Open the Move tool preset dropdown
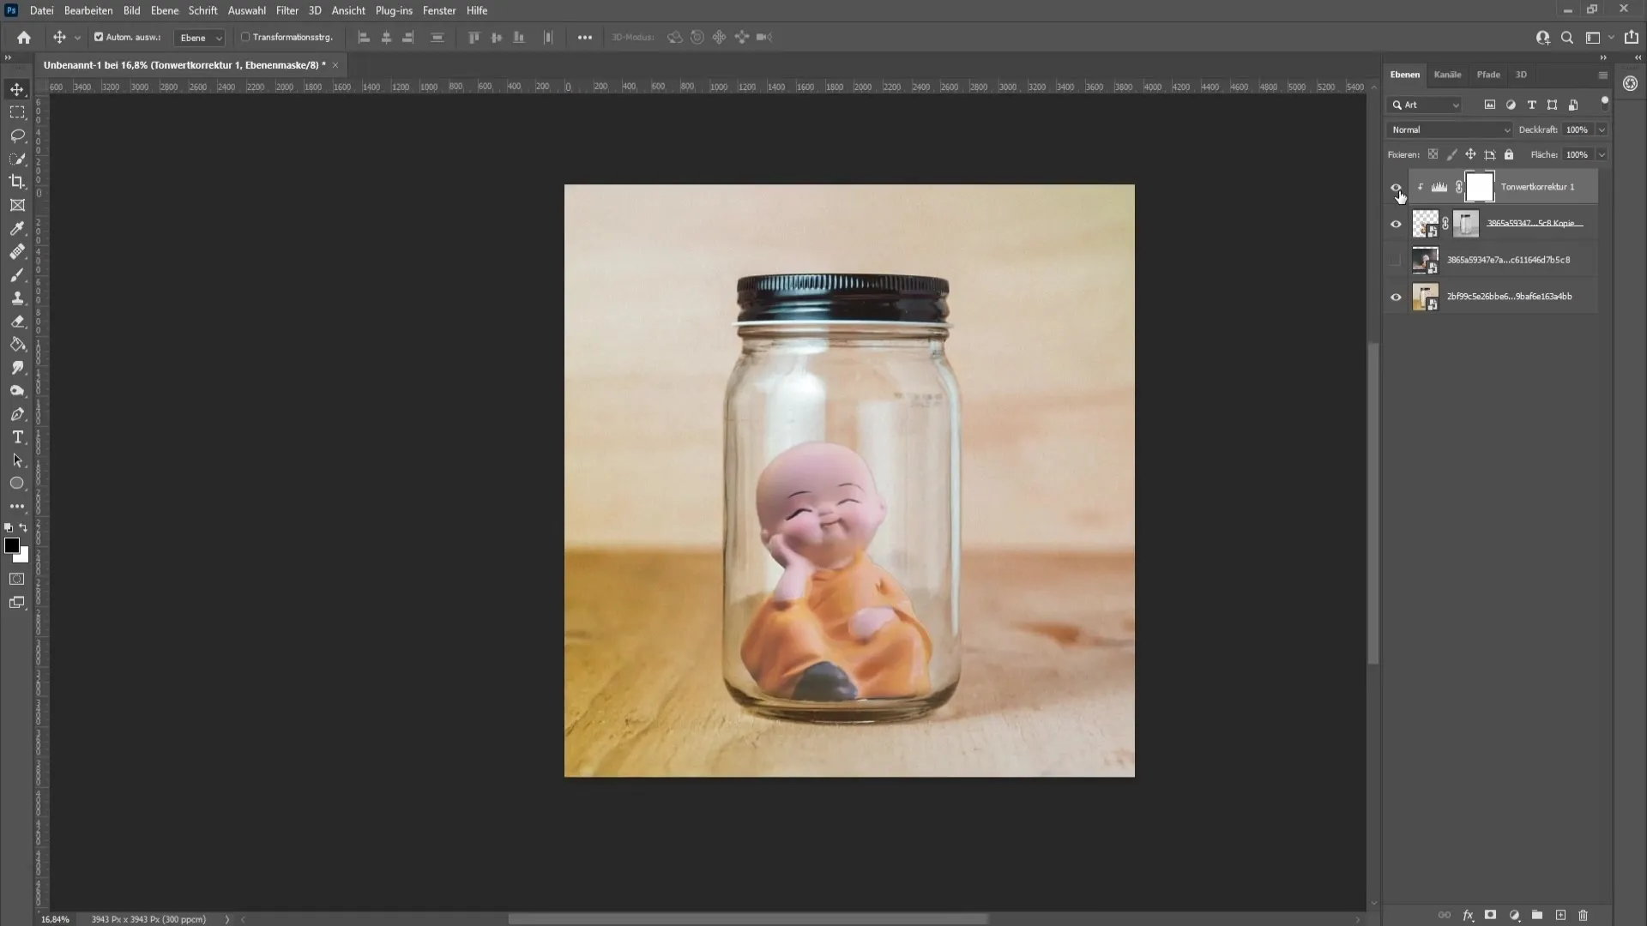 [77, 38]
